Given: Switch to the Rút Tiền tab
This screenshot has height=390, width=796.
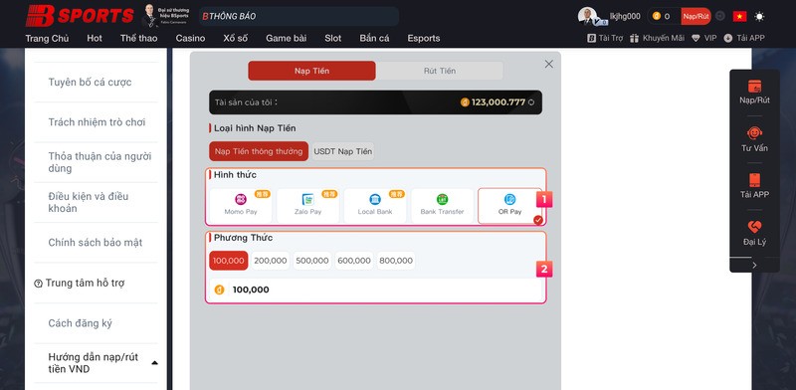Looking at the screenshot, I should point(440,71).
